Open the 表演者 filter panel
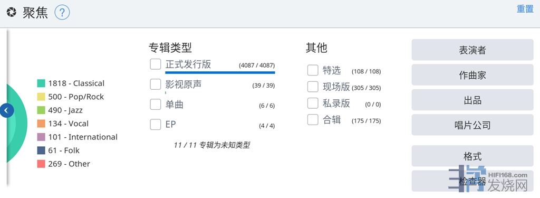The image size is (540, 198). tap(472, 50)
